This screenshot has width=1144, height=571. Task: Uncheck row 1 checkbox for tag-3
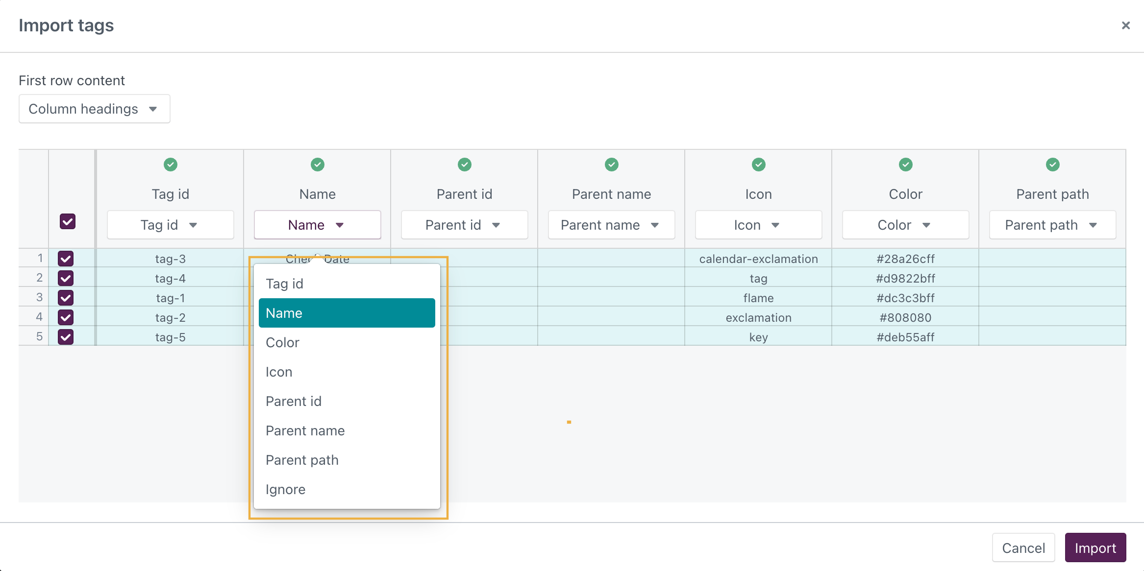[66, 258]
